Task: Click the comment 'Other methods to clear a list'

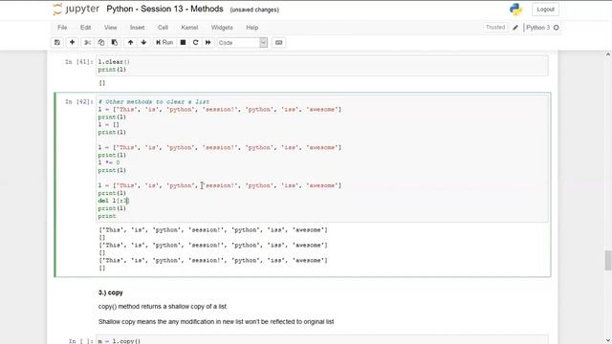Action: pos(154,101)
